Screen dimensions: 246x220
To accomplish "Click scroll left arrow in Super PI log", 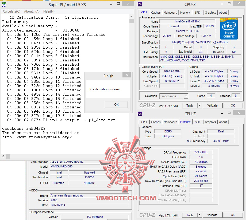I will (3, 156).
